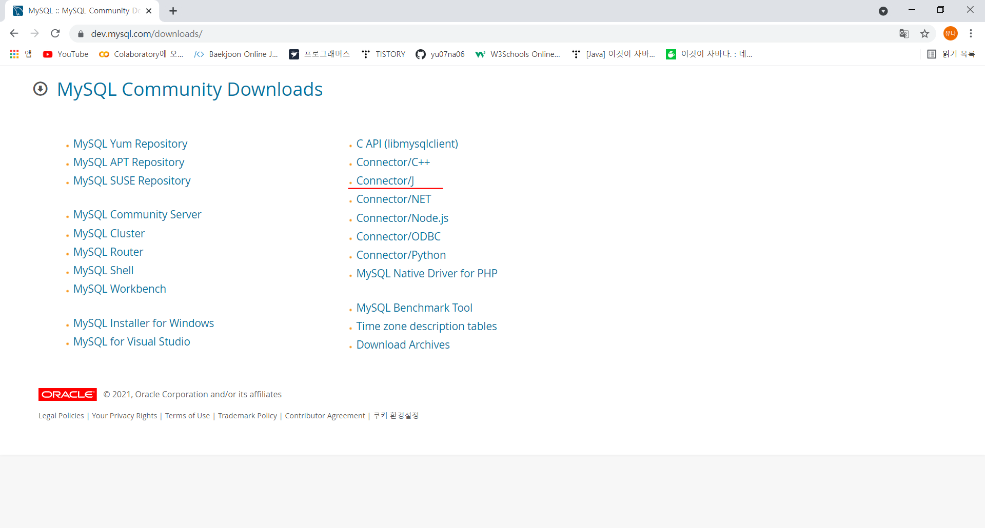
Task: Open Contributor Agreement footer link
Action: point(325,416)
